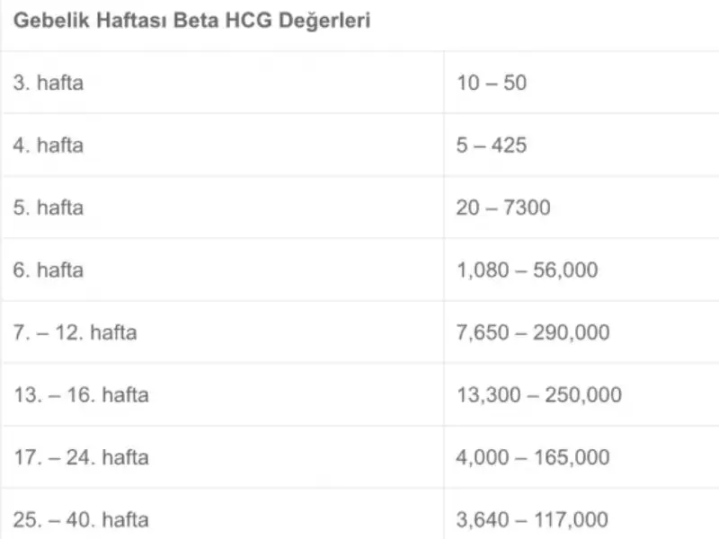Image resolution: width=719 pixels, height=539 pixels.
Task: Click the value 4,000 – 165,000
Action: click(533, 457)
